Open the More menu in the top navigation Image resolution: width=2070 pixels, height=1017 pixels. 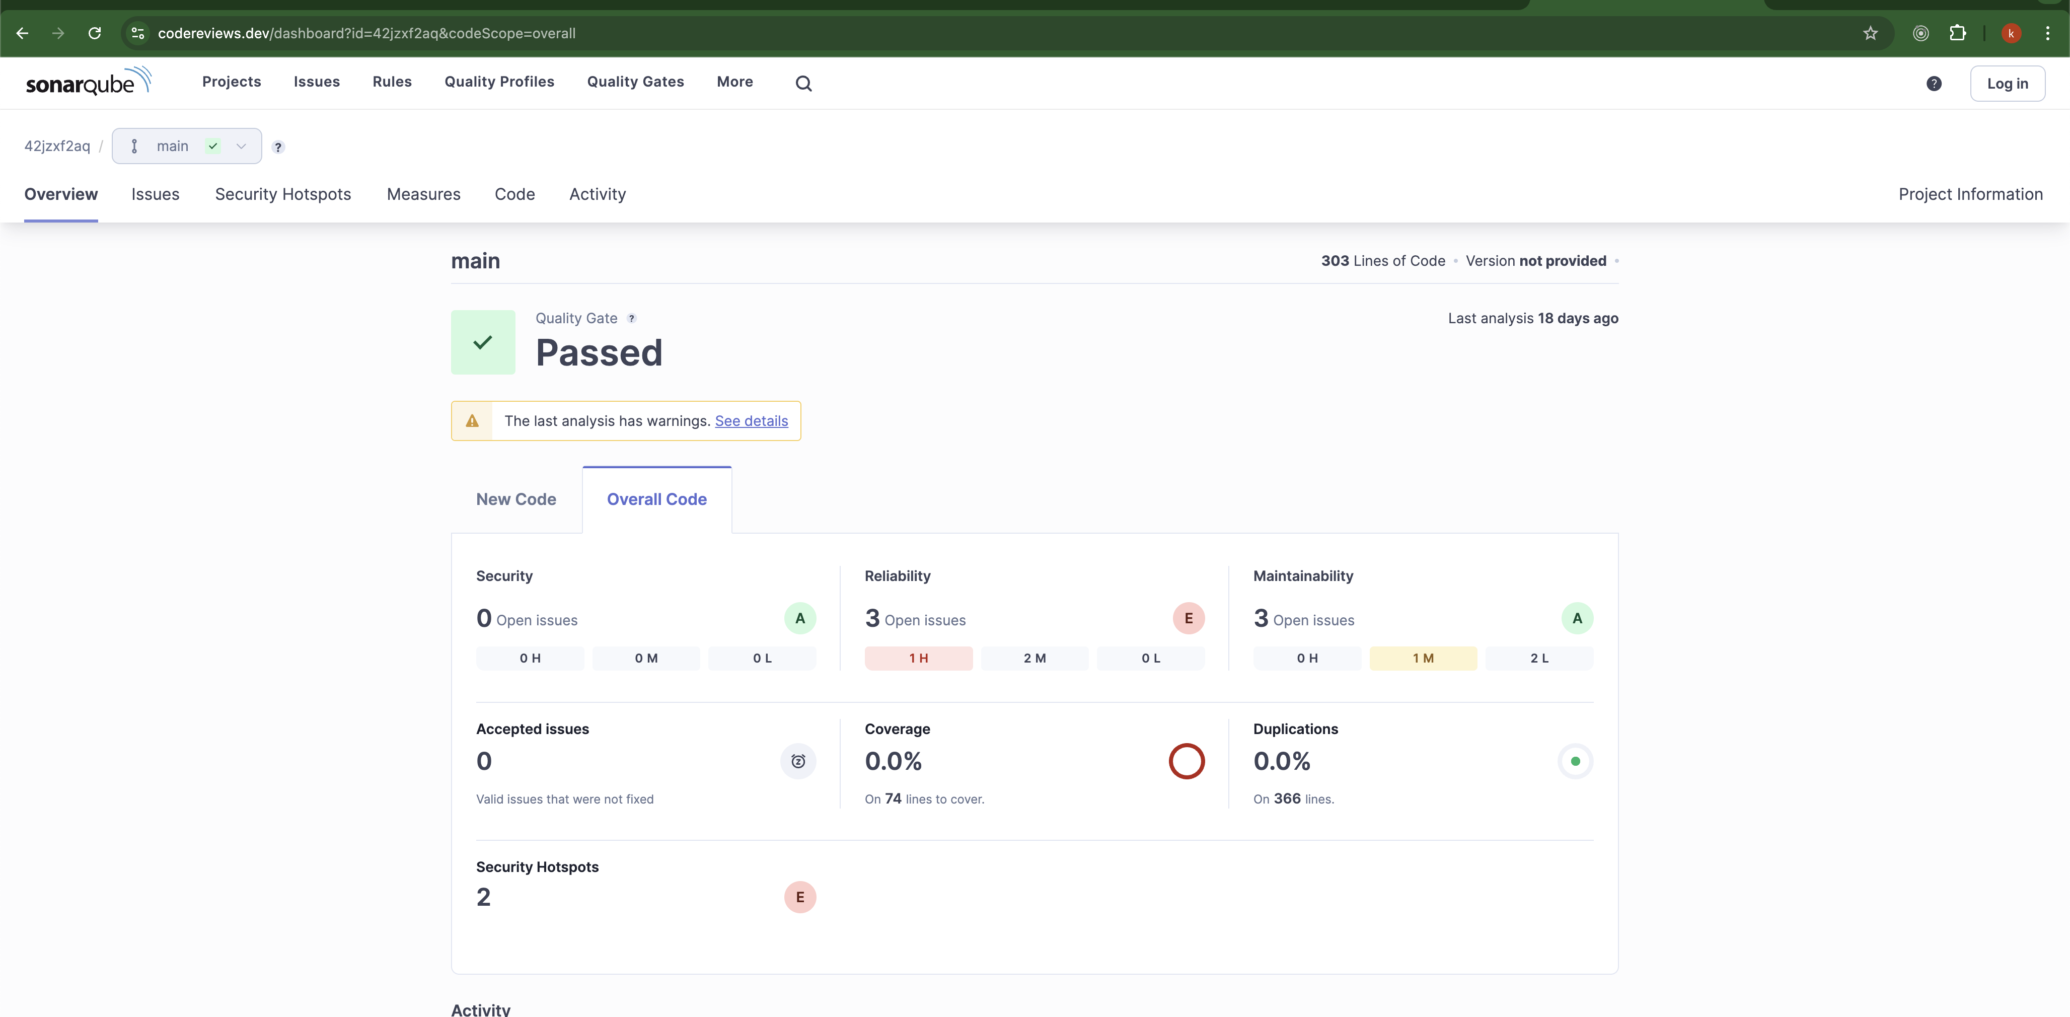734,82
